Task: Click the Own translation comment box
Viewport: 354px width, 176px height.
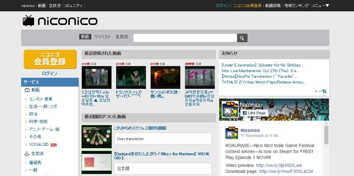Action: [x=163, y=139]
